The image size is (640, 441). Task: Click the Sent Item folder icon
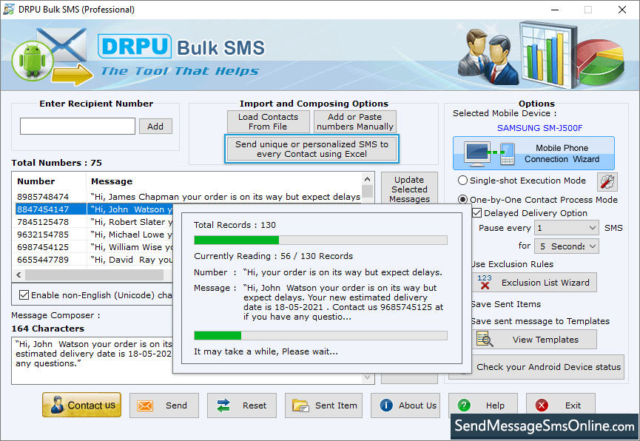pyautogui.click(x=300, y=405)
